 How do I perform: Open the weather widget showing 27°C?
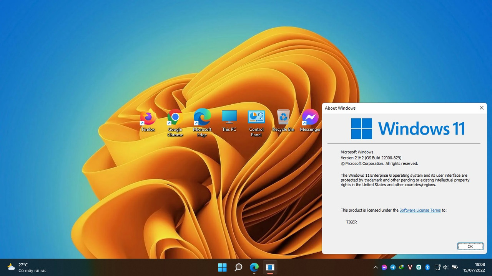(x=27, y=267)
